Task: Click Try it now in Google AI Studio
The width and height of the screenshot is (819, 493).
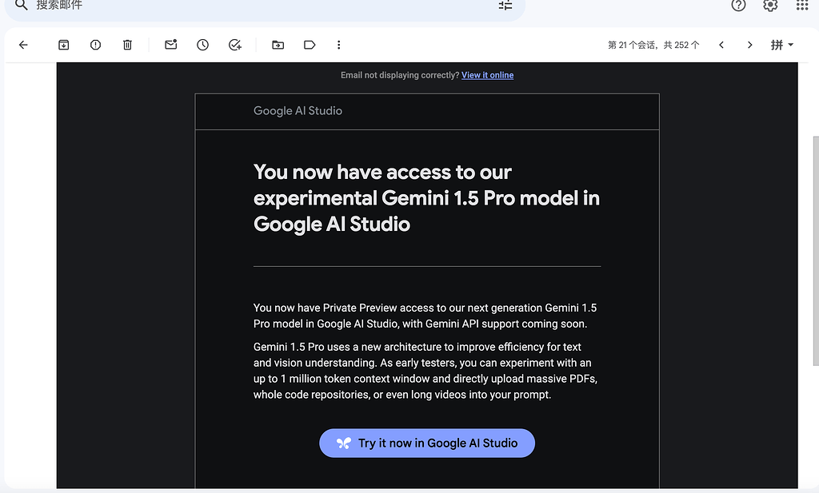Action: pyautogui.click(x=427, y=443)
